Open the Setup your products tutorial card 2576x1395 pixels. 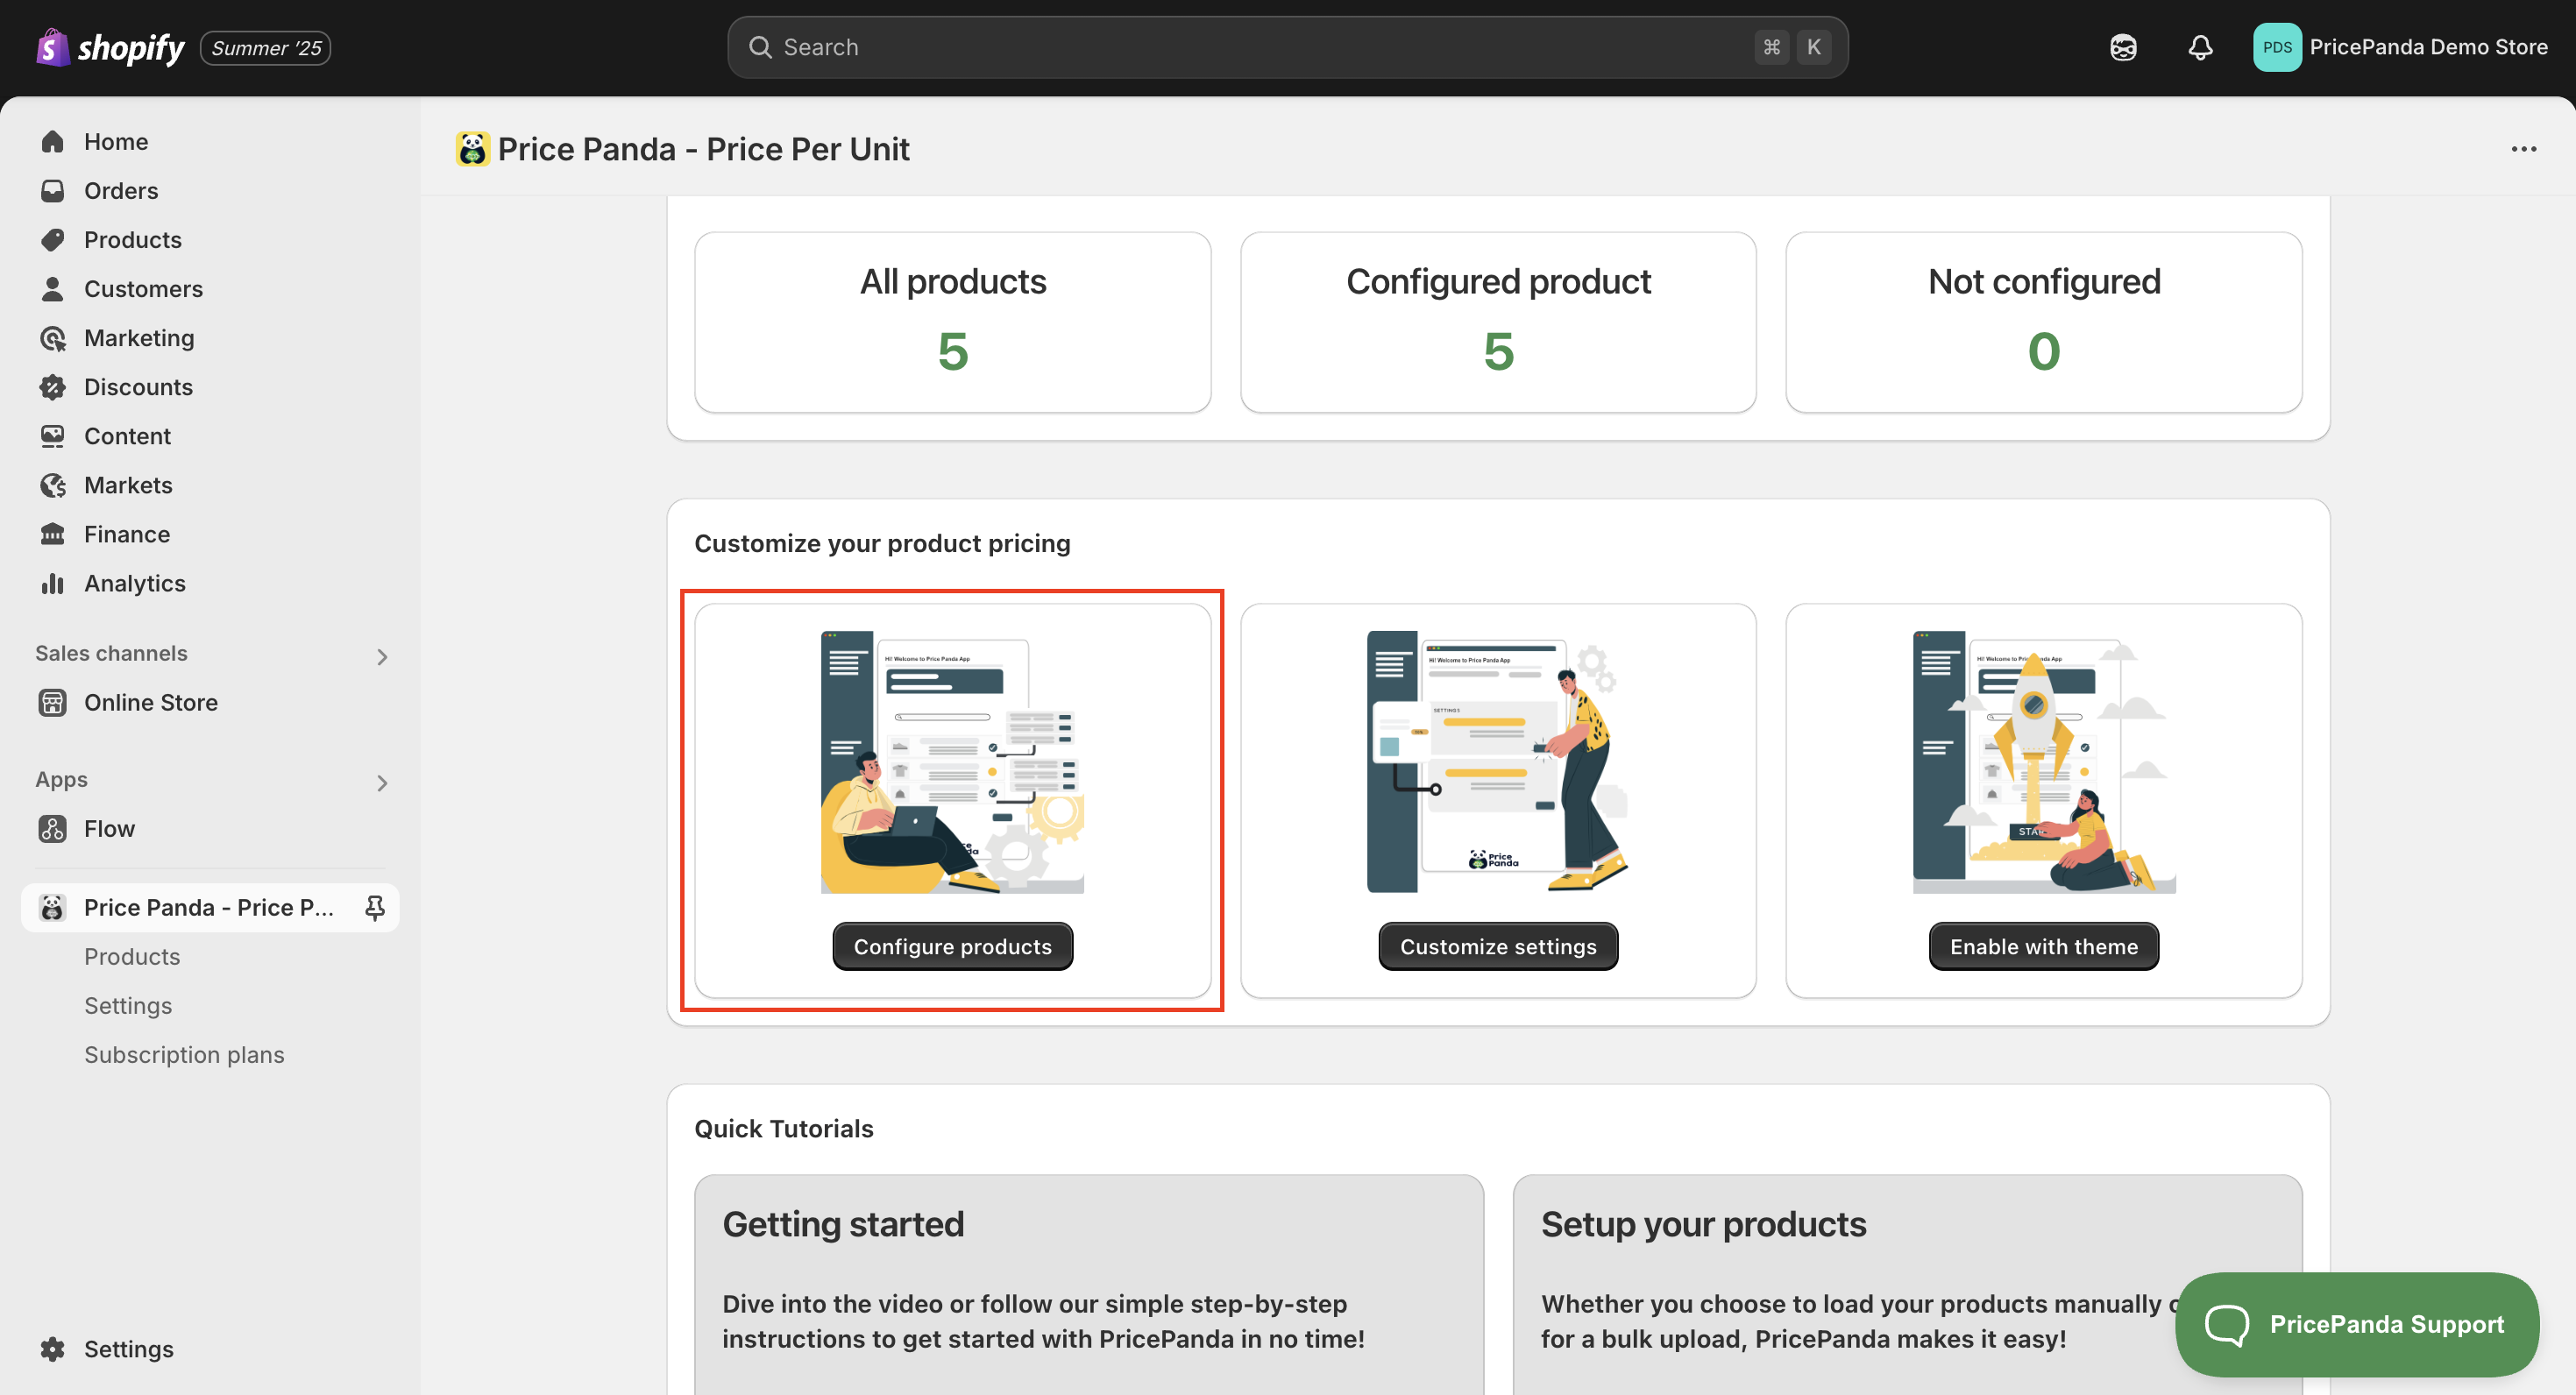[x=1907, y=1284]
